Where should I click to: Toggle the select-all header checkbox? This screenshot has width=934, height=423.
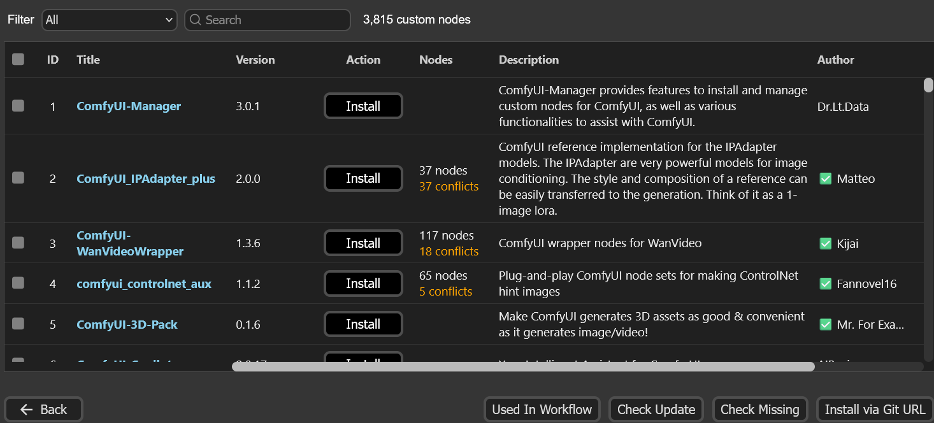pos(18,59)
